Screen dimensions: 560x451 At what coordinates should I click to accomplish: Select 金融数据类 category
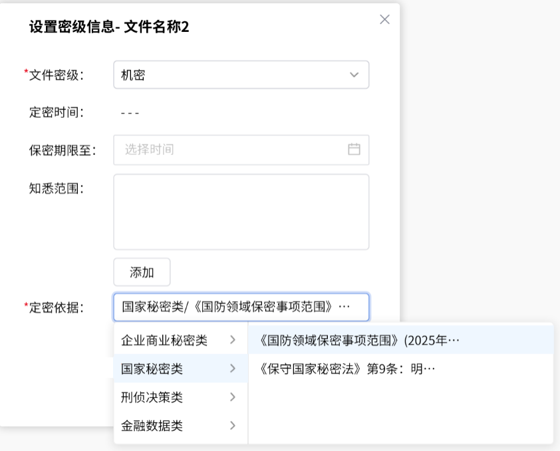pyautogui.click(x=181, y=425)
